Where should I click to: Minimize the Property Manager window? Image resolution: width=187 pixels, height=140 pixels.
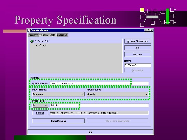(x=145, y=30)
